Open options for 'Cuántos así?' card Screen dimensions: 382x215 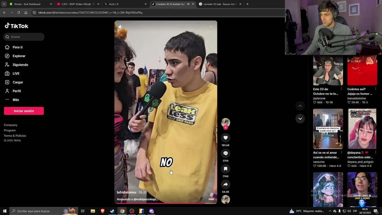tap(375, 89)
